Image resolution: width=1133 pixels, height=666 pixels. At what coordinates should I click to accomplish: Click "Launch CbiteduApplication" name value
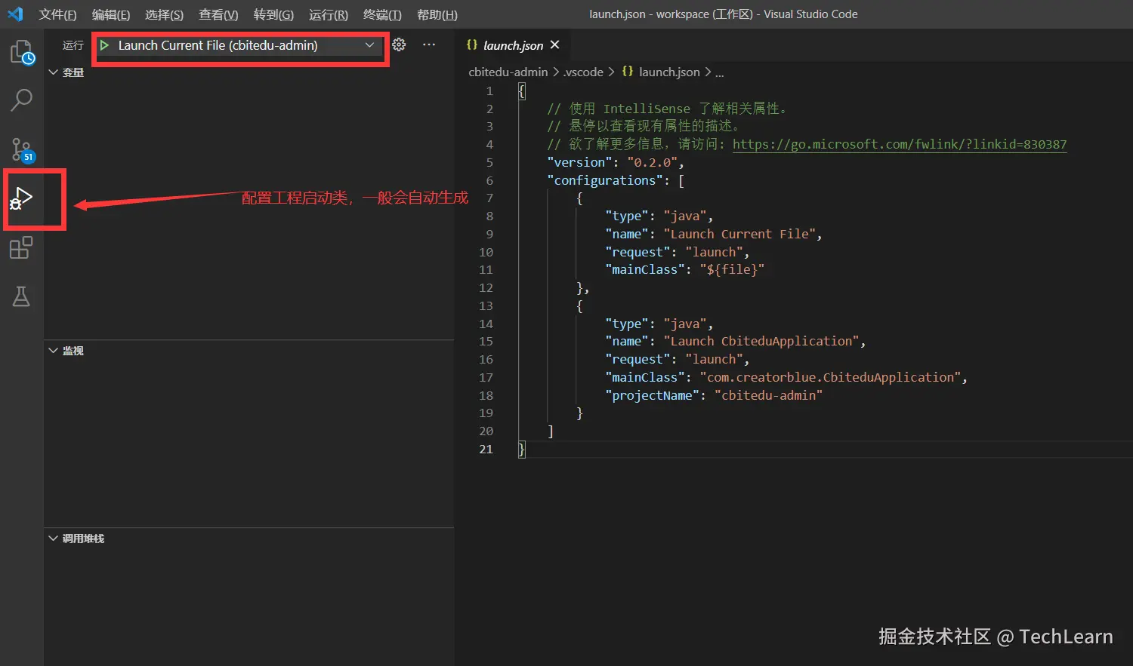click(761, 341)
